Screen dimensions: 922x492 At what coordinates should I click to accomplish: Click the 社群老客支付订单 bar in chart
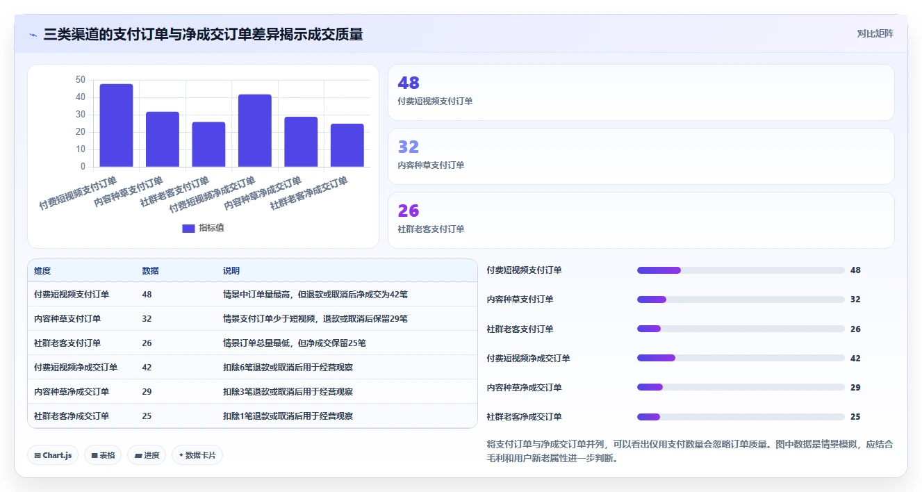pyautogui.click(x=208, y=145)
